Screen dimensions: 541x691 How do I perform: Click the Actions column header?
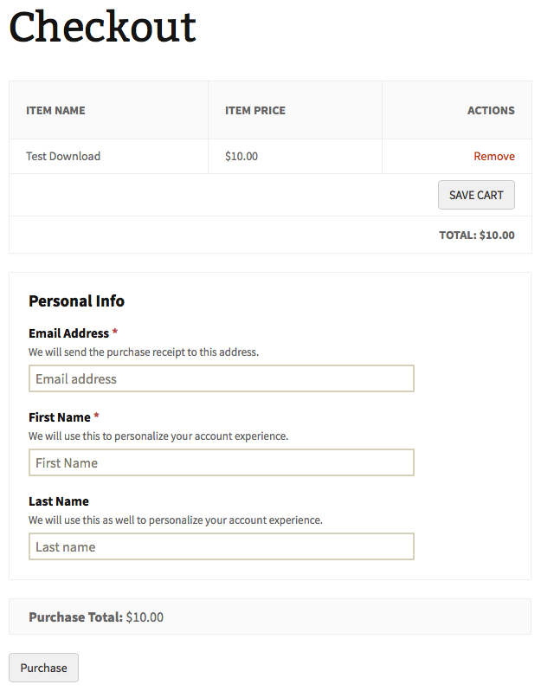(x=491, y=111)
